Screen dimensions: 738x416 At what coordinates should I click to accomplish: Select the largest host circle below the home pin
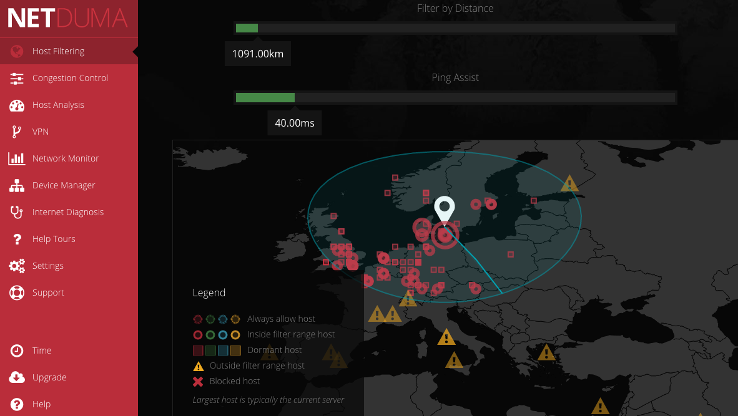tap(445, 235)
